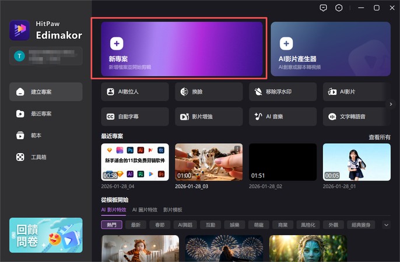Image resolution: width=400 pixels, height=262 pixels.
Task: Select the 經典變身 filter chip
Action: [361, 225]
